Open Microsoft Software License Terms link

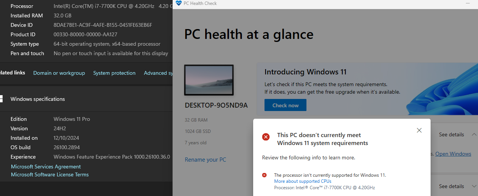(x=50, y=174)
